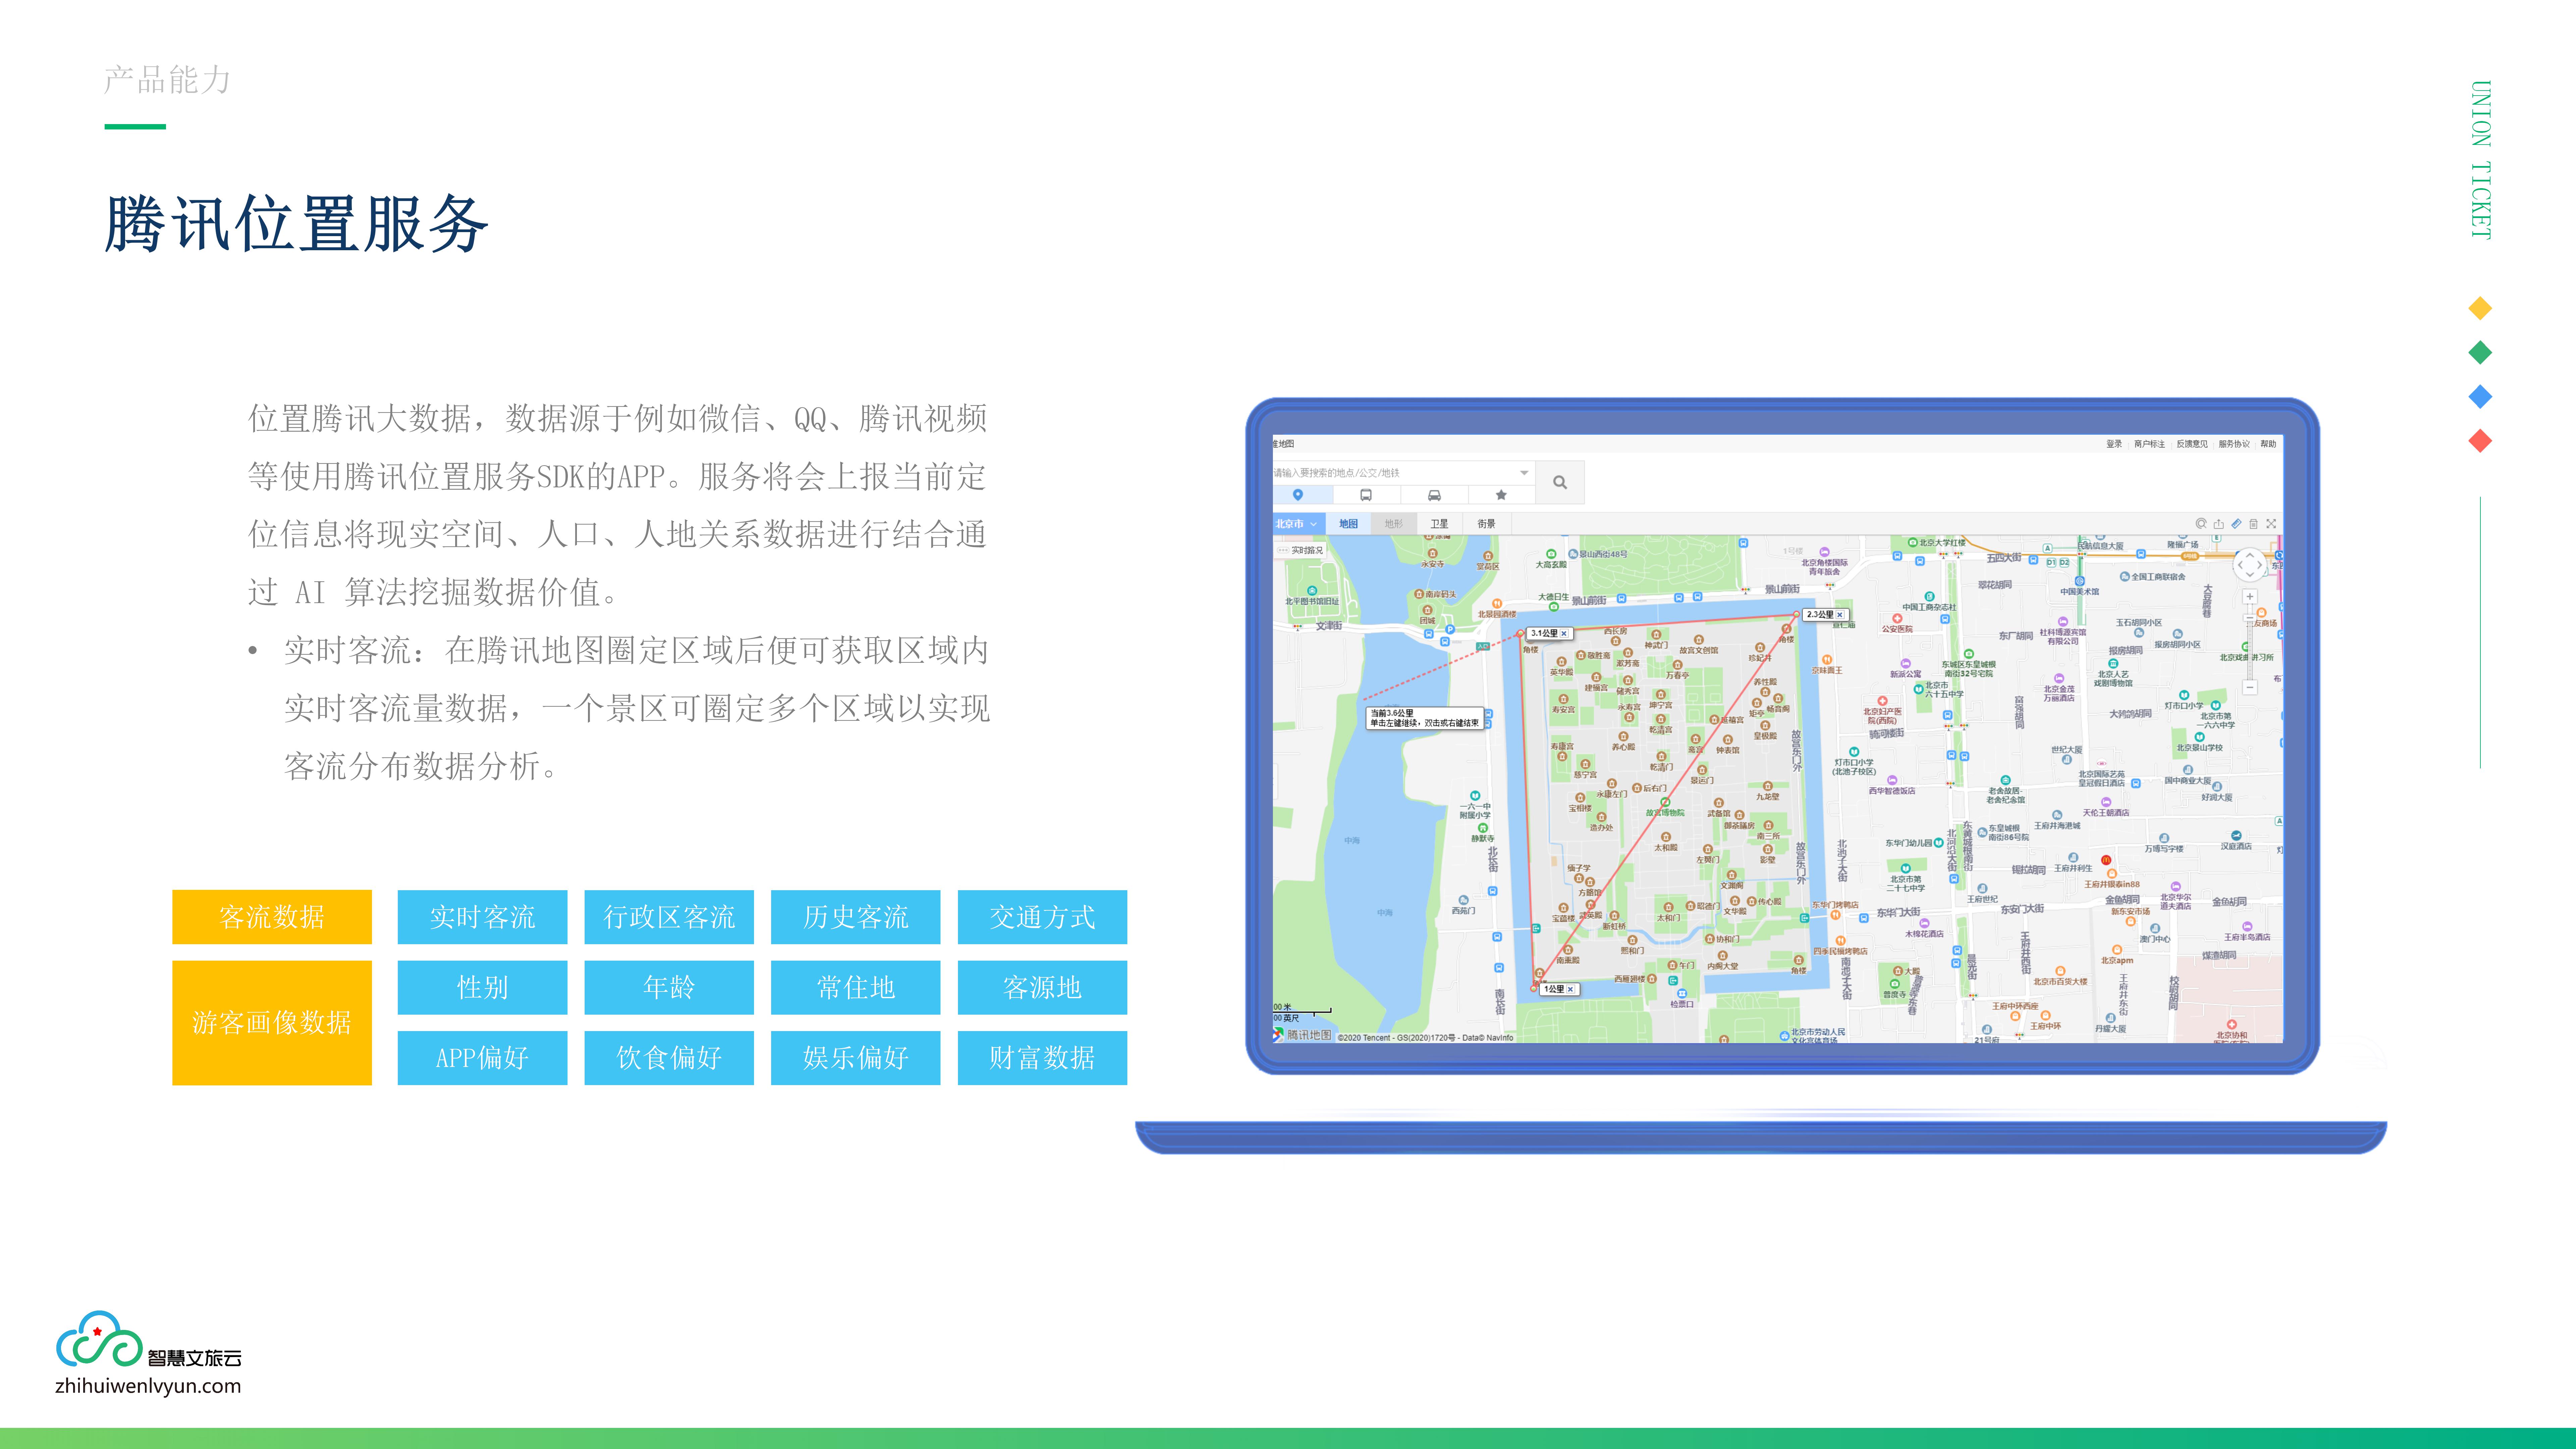The image size is (2576, 1449).
Task: Click the 年龄 blue box
Action: point(669,988)
